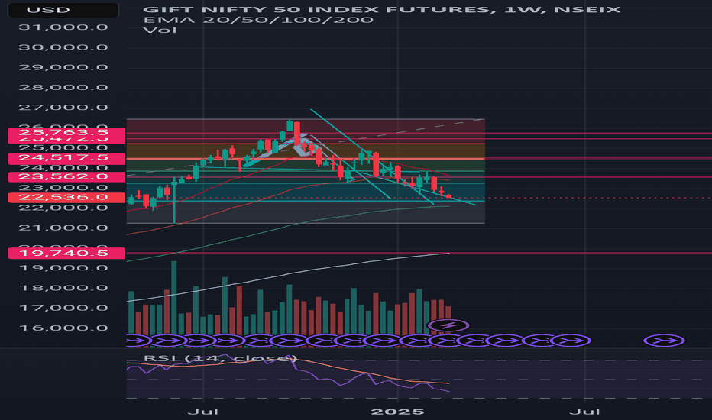Click the 16,000.0 price axis value
The width and height of the screenshot is (712, 420).
click(63, 328)
